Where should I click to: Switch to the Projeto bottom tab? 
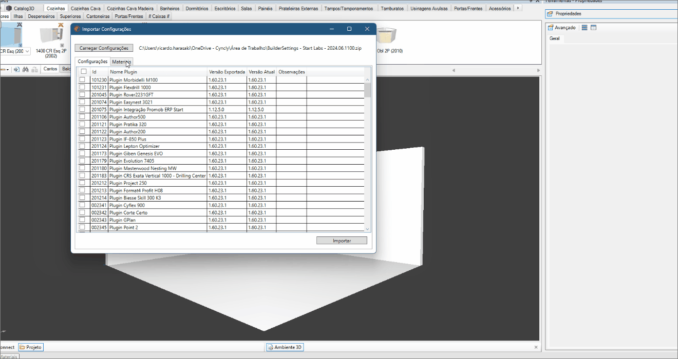point(31,347)
